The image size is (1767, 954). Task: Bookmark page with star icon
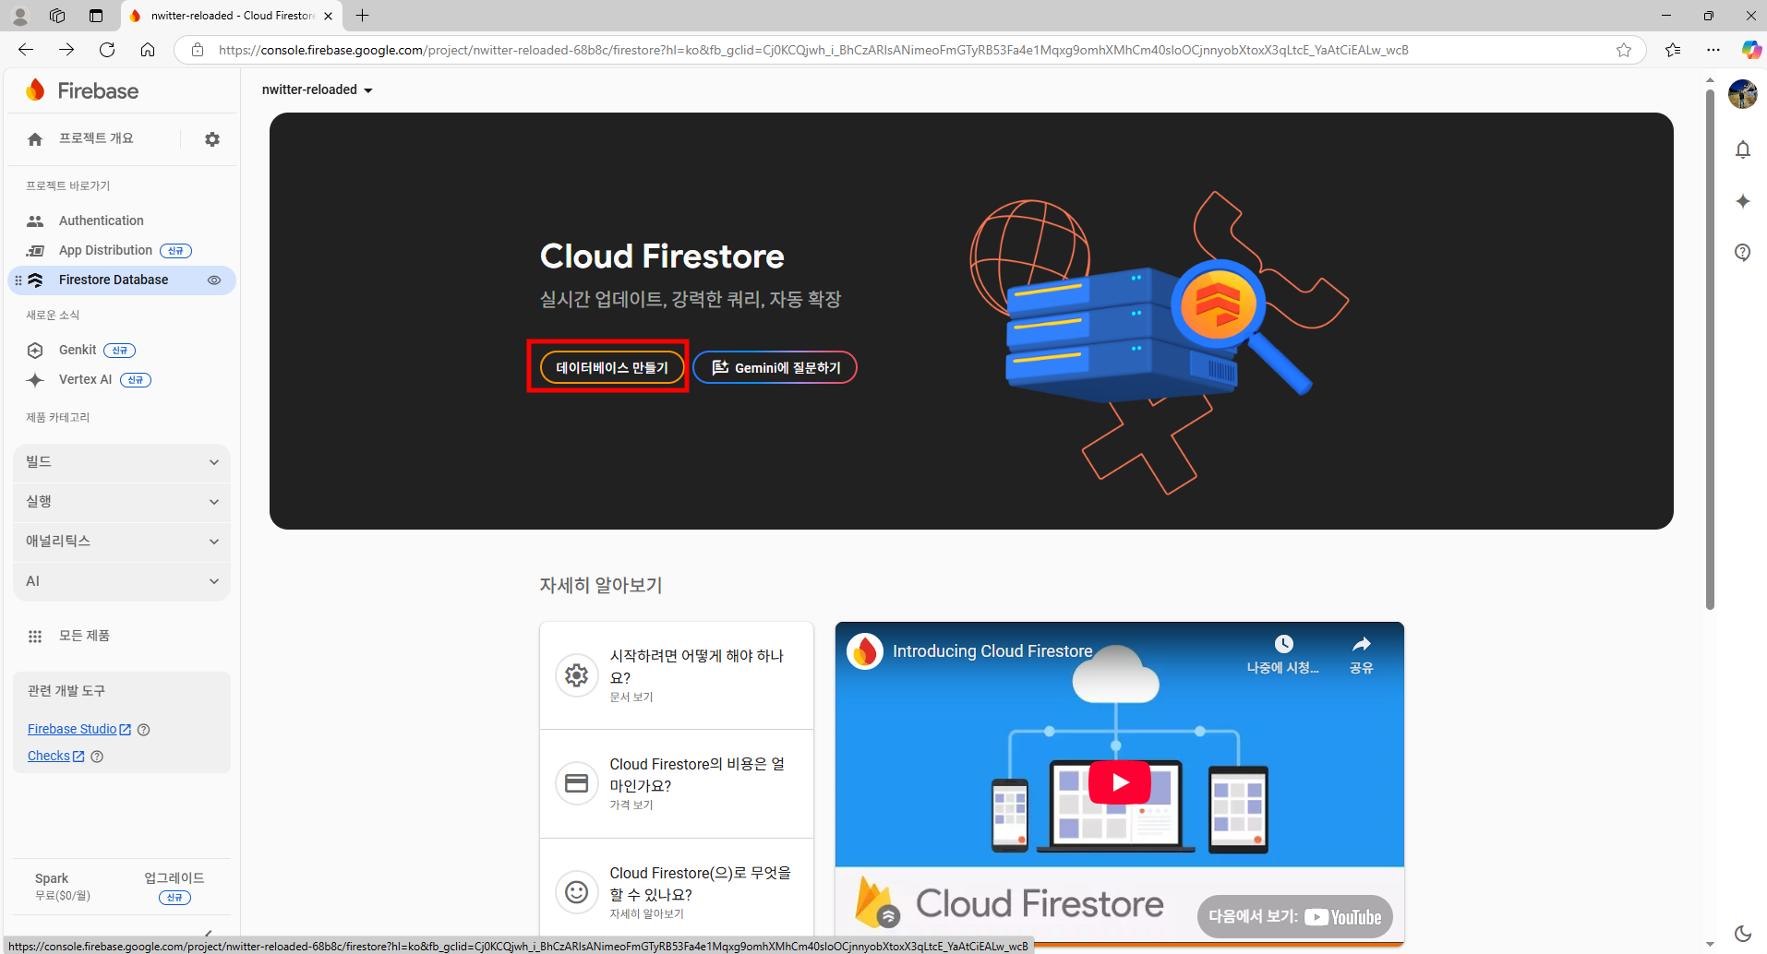1624,50
